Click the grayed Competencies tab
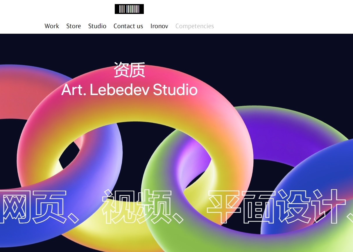353x252 pixels. [195, 26]
